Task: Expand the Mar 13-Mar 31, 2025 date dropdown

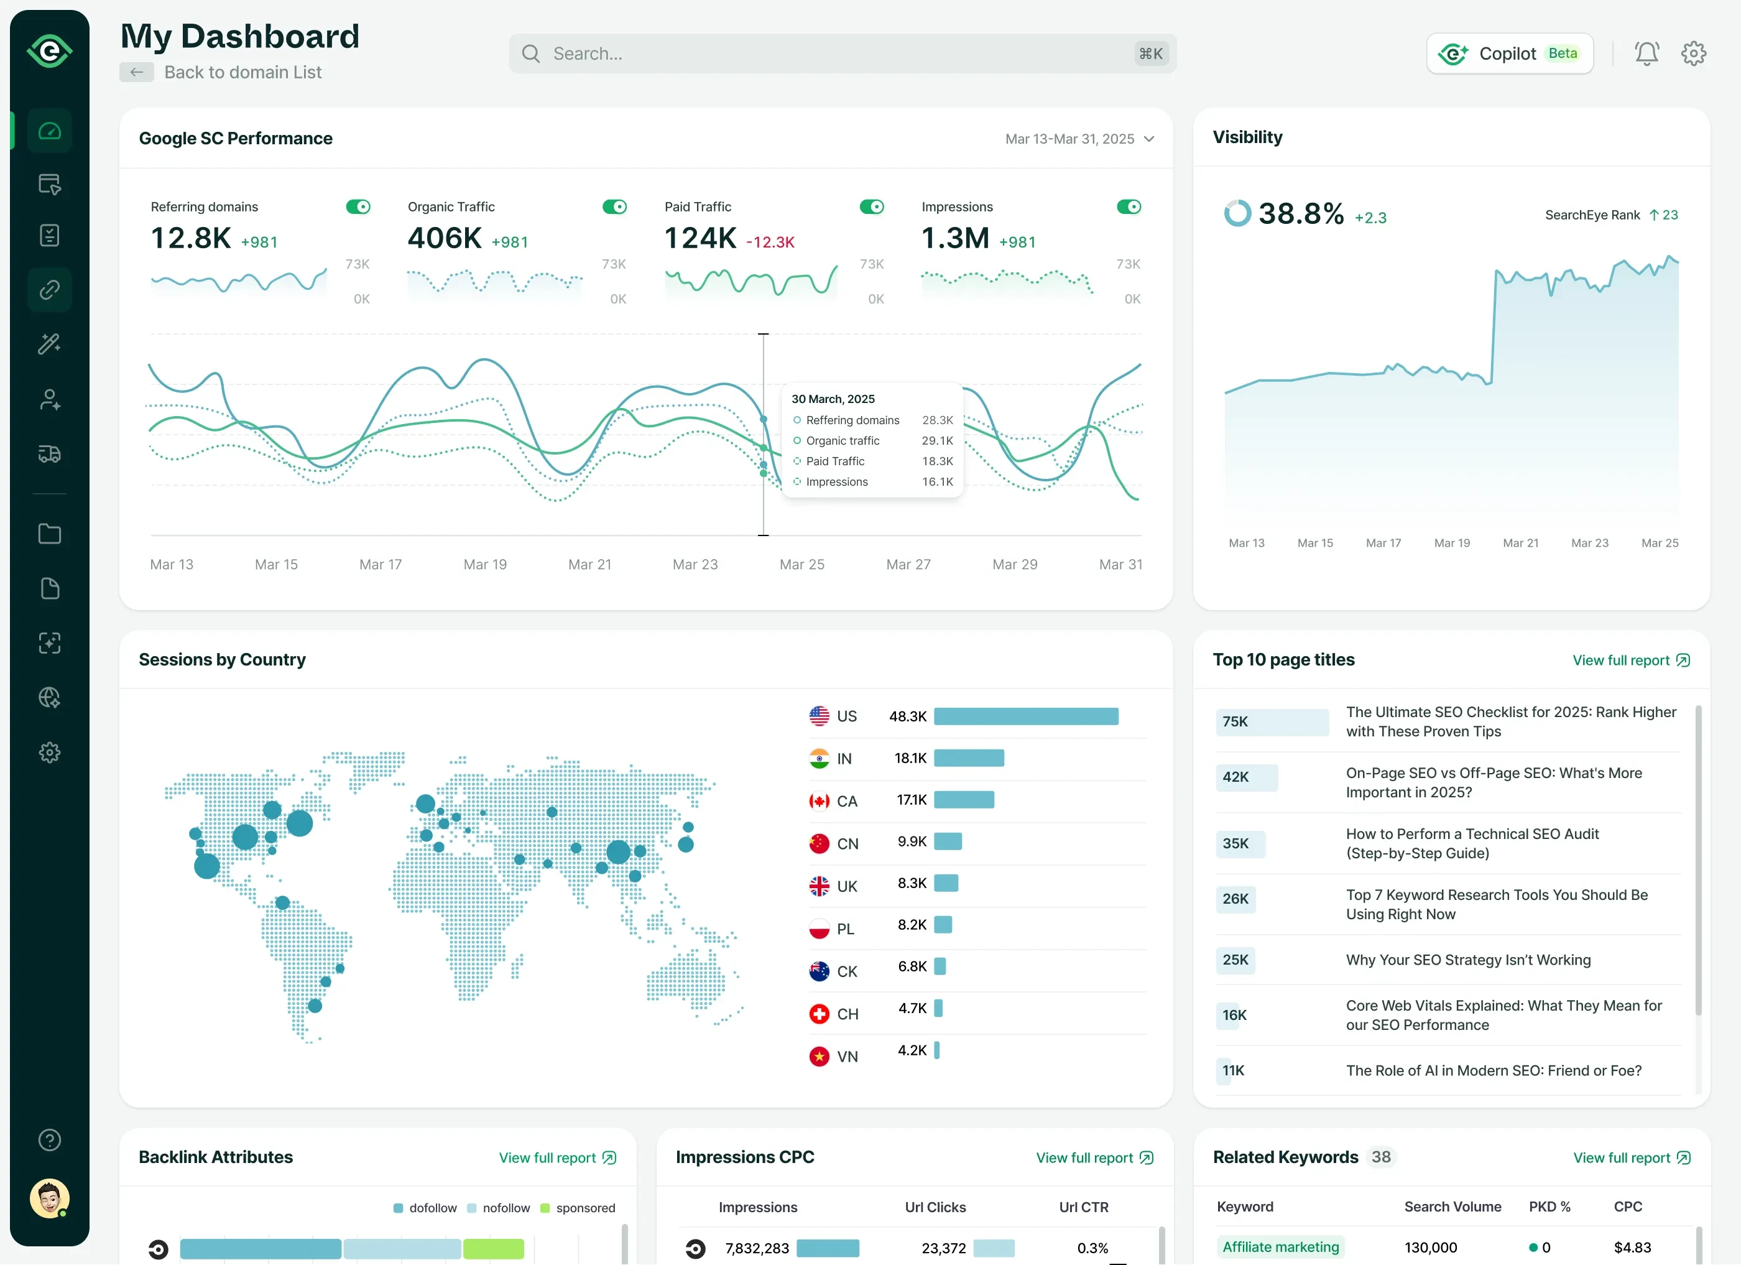Action: click(1079, 139)
